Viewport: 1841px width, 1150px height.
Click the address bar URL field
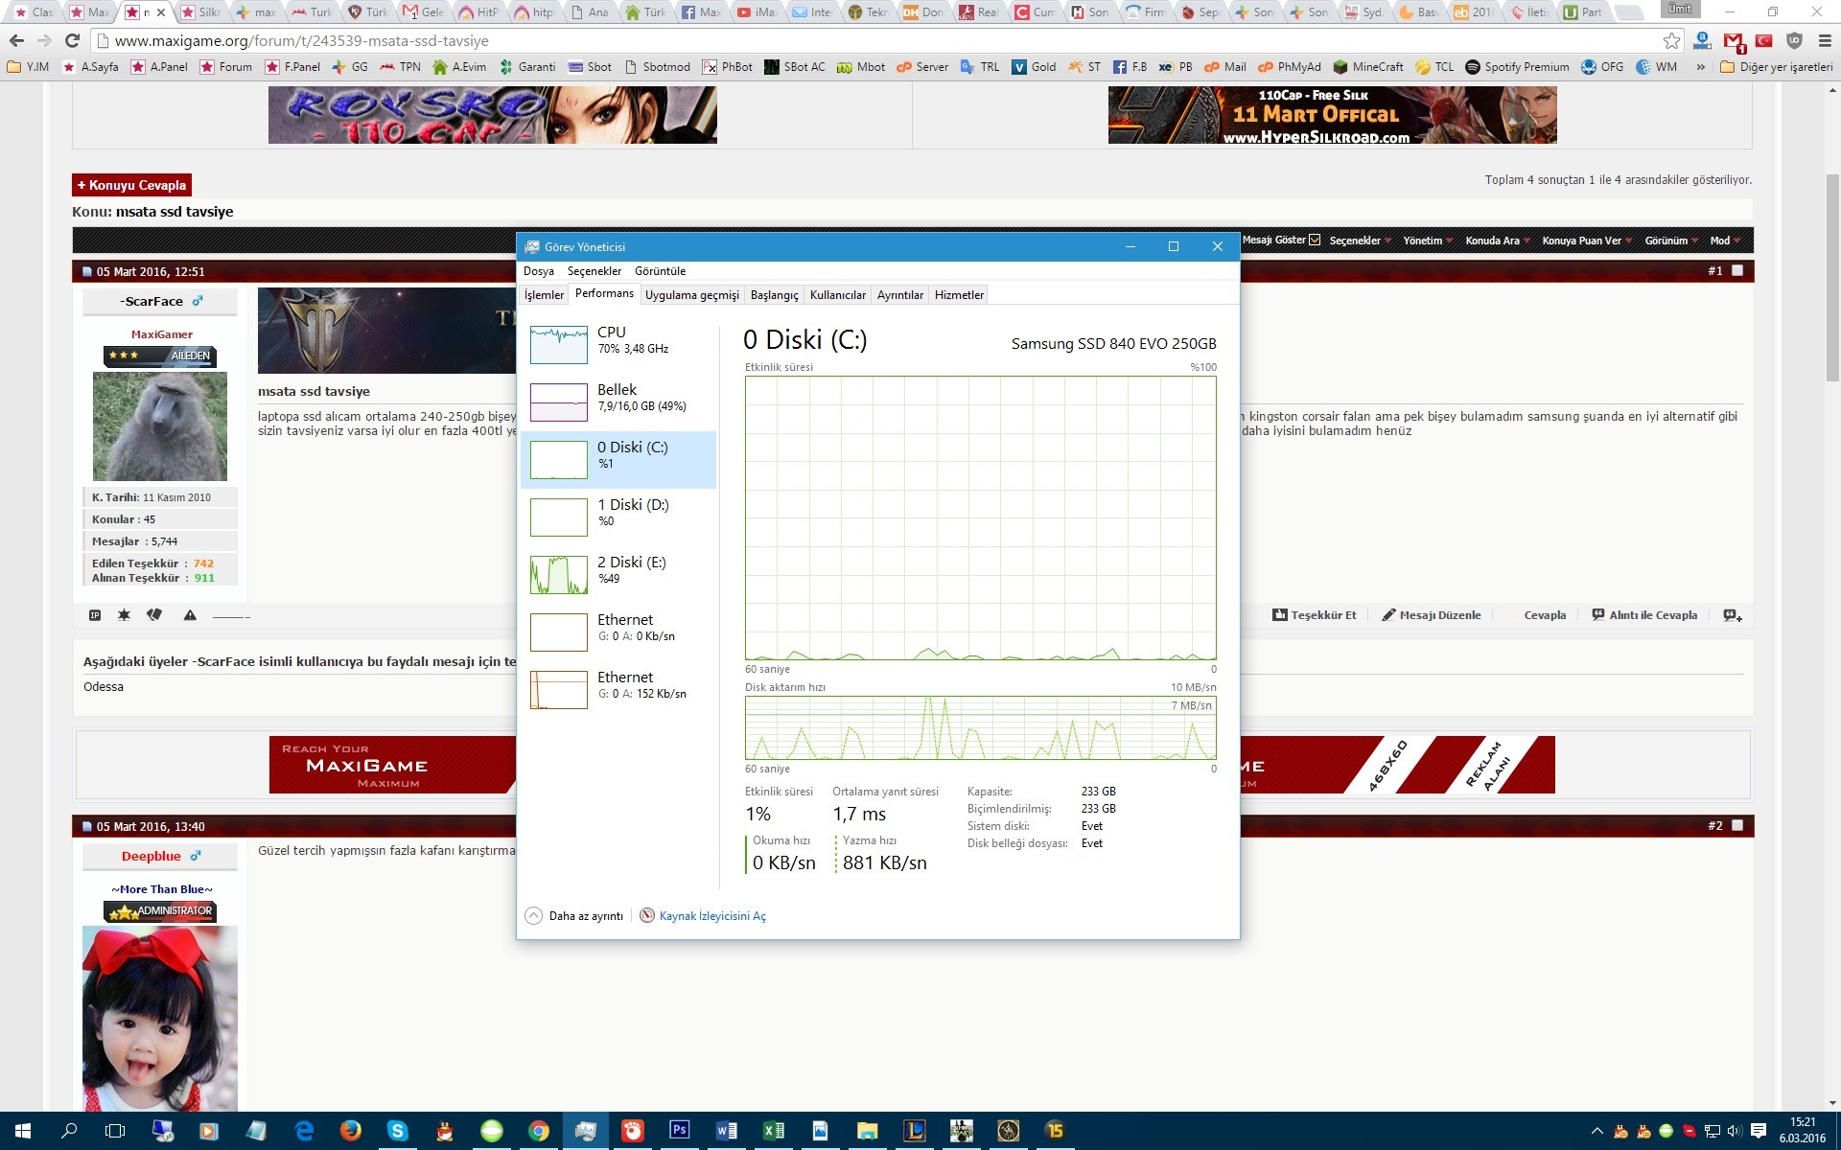point(877,40)
